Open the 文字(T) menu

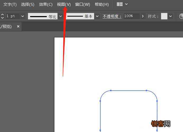[10, 4]
